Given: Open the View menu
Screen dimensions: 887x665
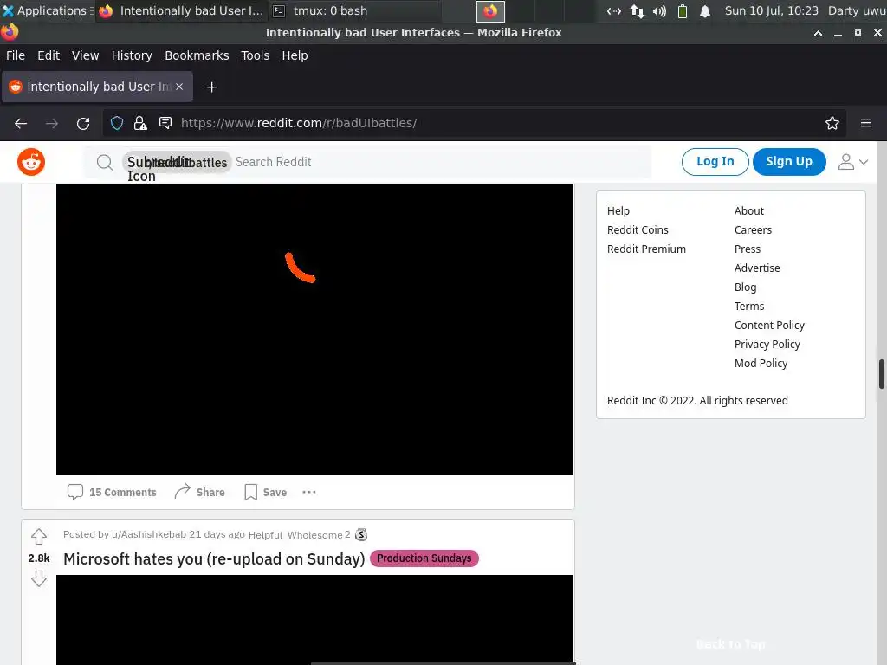Looking at the screenshot, I should 85,55.
